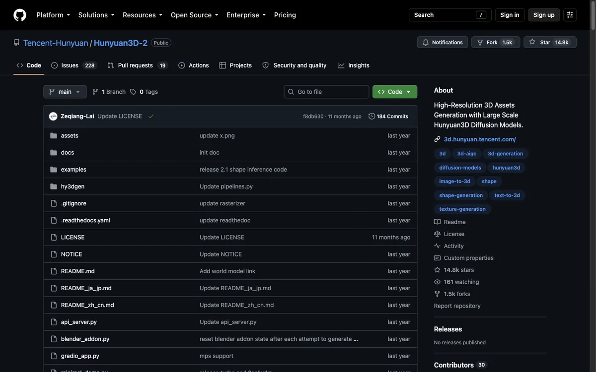The width and height of the screenshot is (596, 372).
Task: Click the book icon beside Readme
Action: [437, 222]
